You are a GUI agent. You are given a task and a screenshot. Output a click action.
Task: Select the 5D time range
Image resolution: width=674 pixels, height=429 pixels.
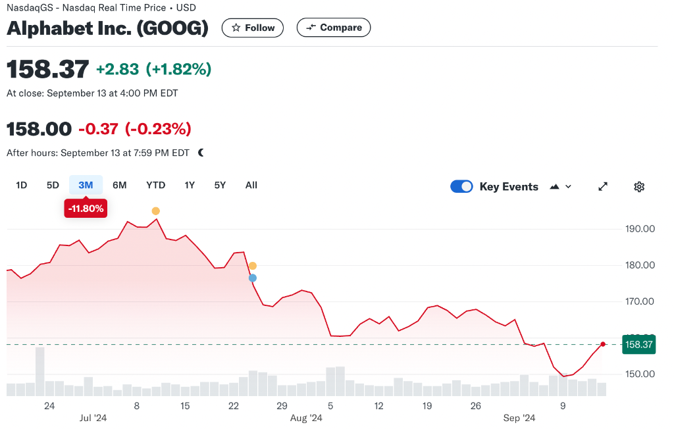pos(53,186)
